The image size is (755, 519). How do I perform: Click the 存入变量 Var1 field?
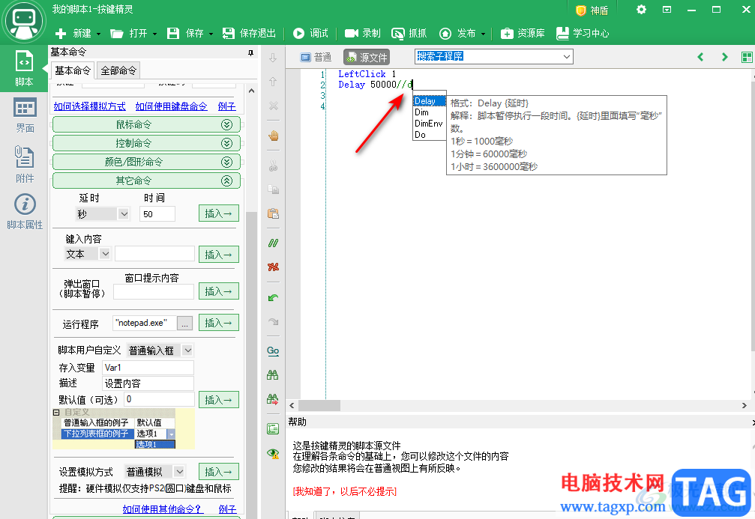point(148,368)
